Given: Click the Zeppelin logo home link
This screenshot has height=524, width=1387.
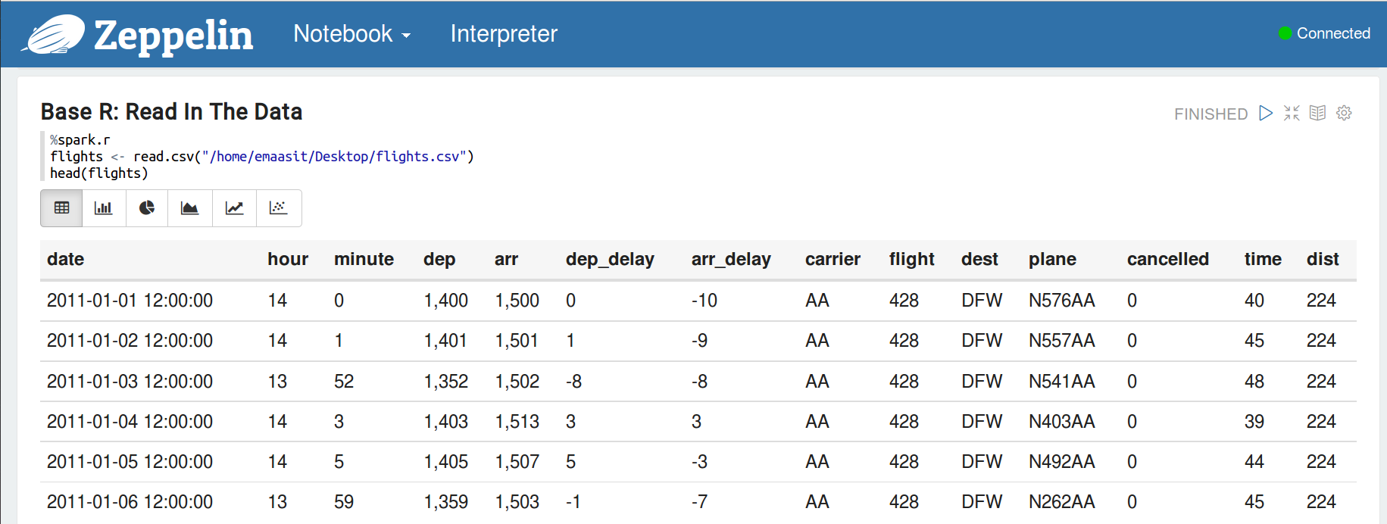Looking at the screenshot, I should [137, 35].
